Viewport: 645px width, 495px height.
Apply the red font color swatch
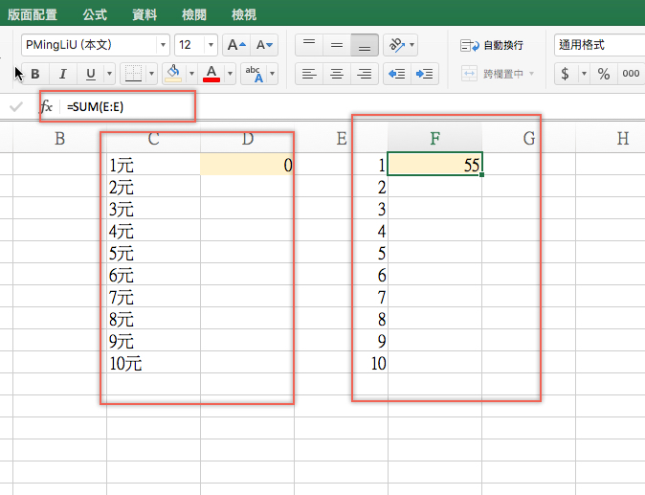click(x=211, y=74)
